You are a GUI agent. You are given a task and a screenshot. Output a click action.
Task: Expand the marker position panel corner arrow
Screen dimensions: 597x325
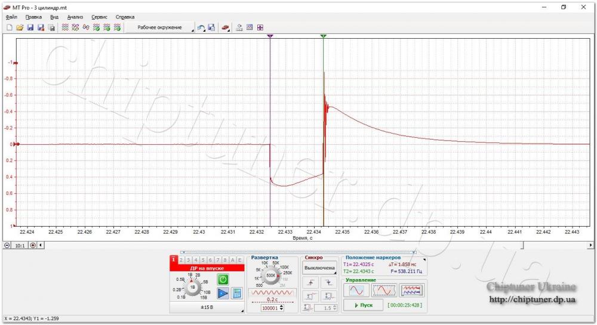point(424,259)
